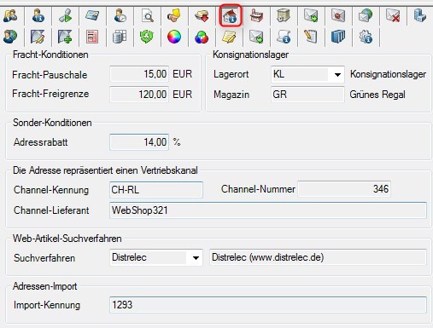Click the shape with green plus icon
The height and width of the screenshot is (328, 433).
(65, 37)
